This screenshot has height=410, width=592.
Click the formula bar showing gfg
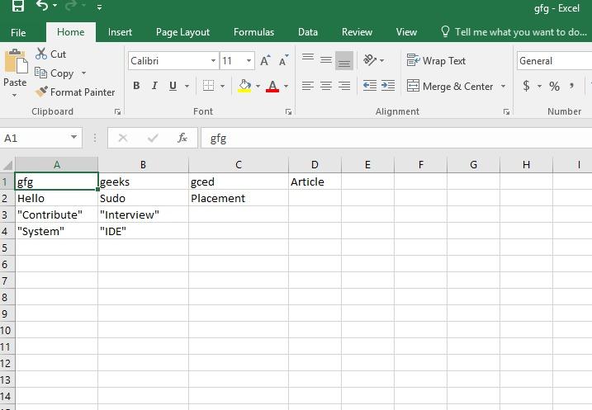click(x=396, y=138)
